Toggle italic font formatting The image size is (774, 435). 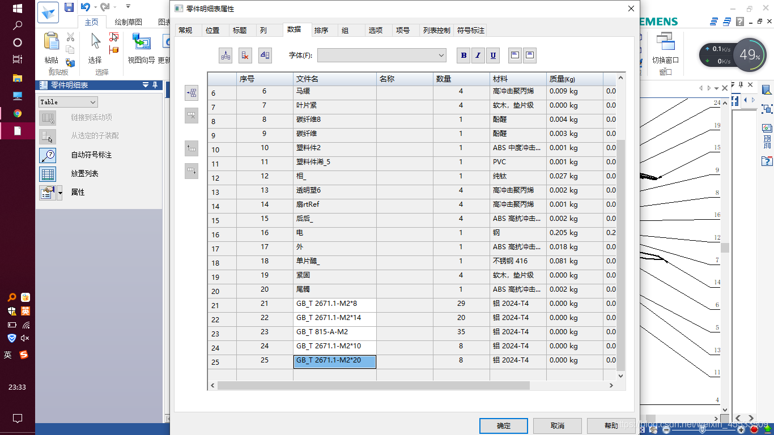pyautogui.click(x=478, y=55)
